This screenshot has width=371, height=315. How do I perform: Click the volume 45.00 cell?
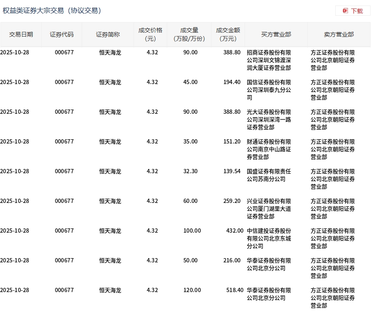coord(190,82)
